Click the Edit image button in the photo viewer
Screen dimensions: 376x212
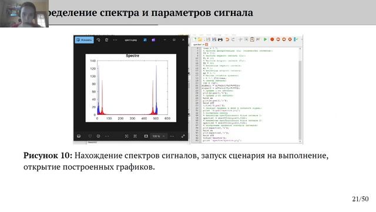(84, 40)
